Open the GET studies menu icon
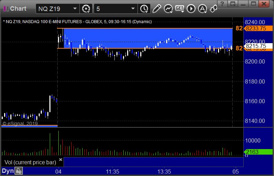The width and height of the screenshot is (274, 176). pos(180,9)
